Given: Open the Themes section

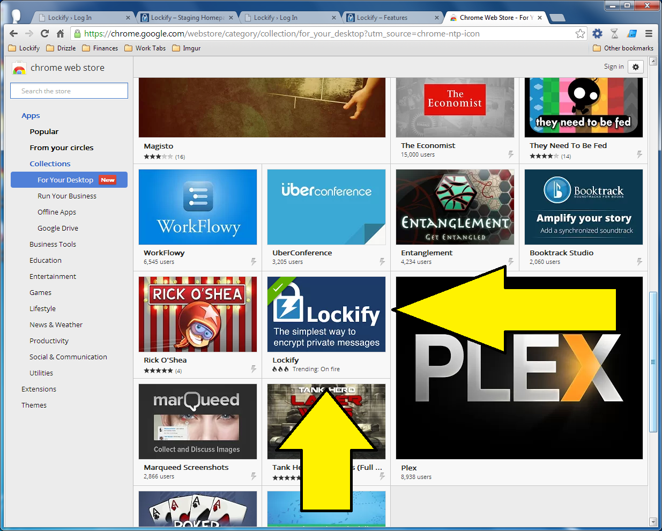Looking at the screenshot, I should (x=34, y=405).
